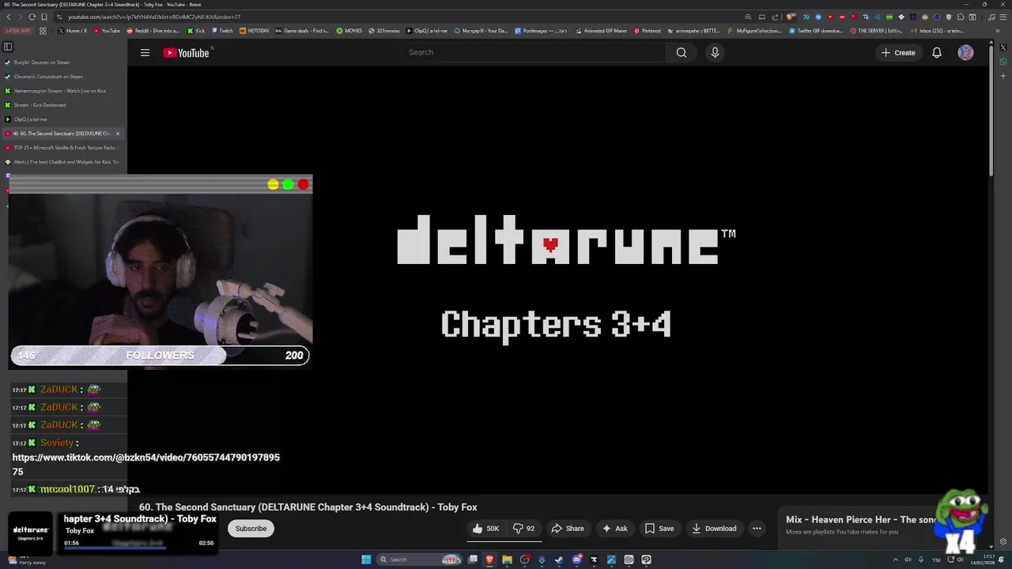
Task: Open Pinterest bookmark
Action: pos(647,31)
